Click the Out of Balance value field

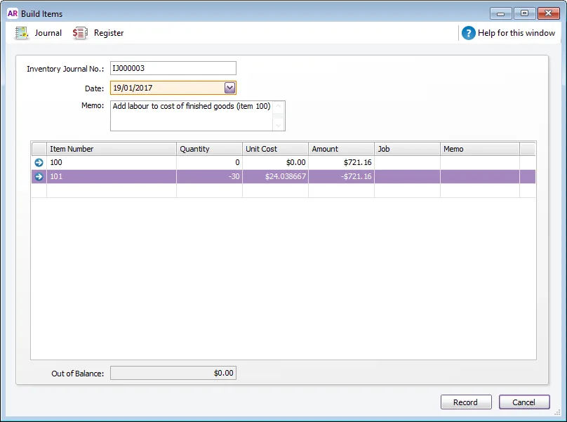(173, 373)
